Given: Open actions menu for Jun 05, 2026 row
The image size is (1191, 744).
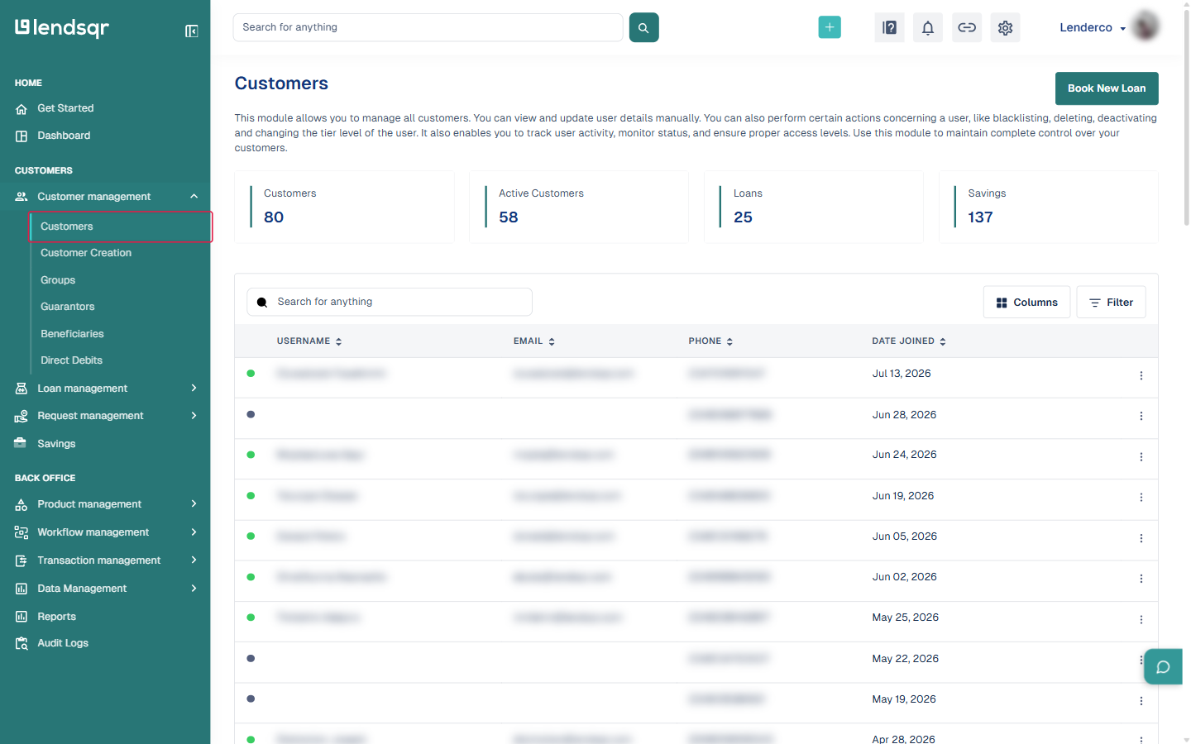Looking at the screenshot, I should [x=1141, y=538].
